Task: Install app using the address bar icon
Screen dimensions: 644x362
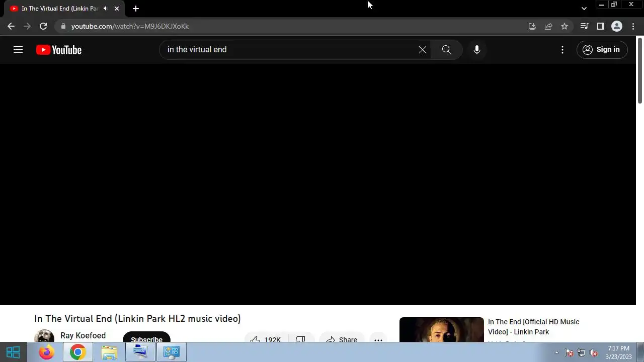Action: pos(532,26)
